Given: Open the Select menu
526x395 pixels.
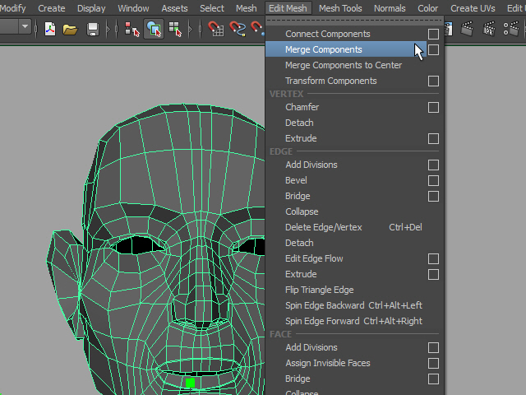Looking at the screenshot, I should tap(212, 8).
